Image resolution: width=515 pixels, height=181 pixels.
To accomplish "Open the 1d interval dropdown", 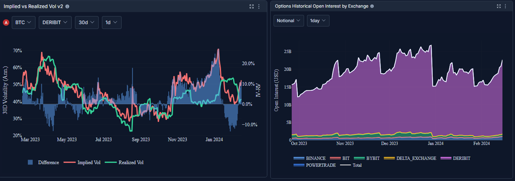I will 112,22.
